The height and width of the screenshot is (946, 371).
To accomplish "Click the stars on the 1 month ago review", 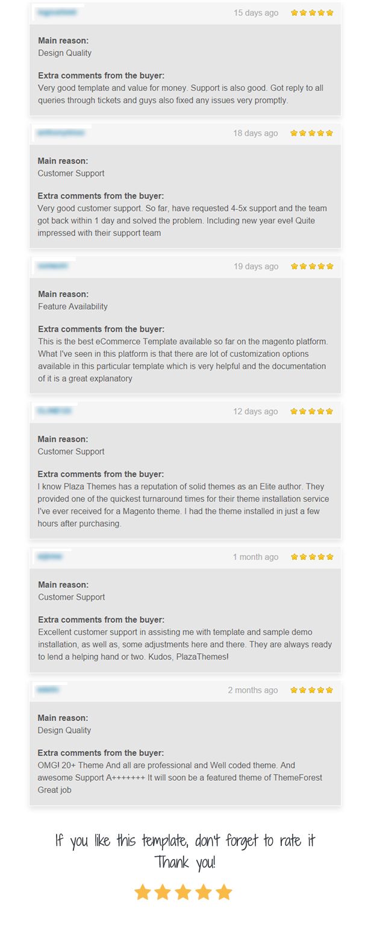I will coord(312,557).
